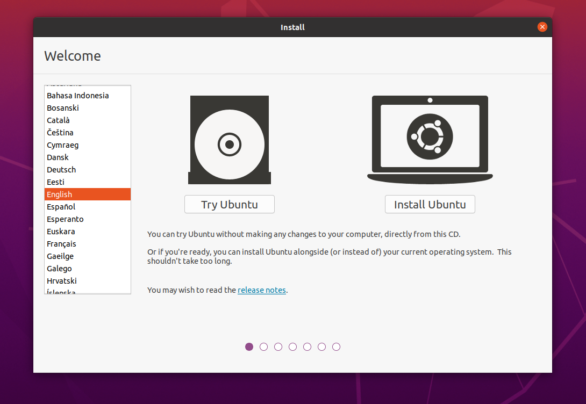Click the second page indicator dot

263,347
